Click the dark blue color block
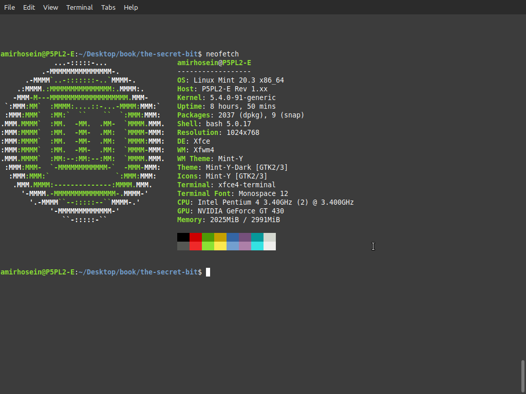The height and width of the screenshot is (394, 526). tap(233, 237)
